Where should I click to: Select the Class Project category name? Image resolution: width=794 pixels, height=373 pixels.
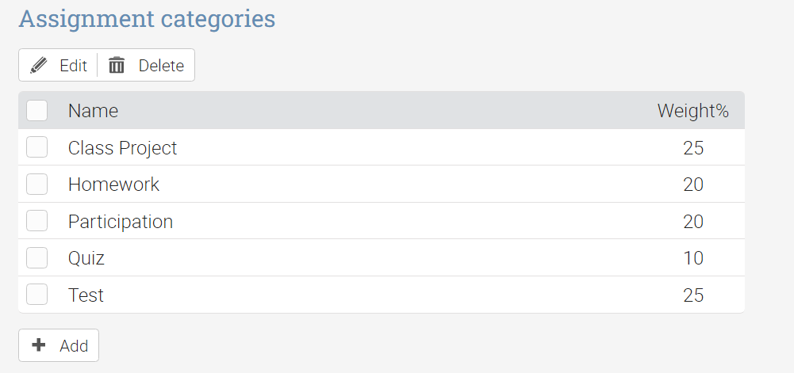122,148
